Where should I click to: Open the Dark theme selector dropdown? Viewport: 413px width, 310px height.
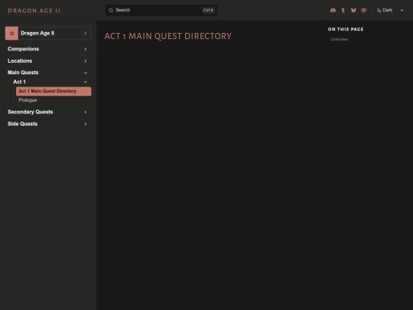point(390,10)
